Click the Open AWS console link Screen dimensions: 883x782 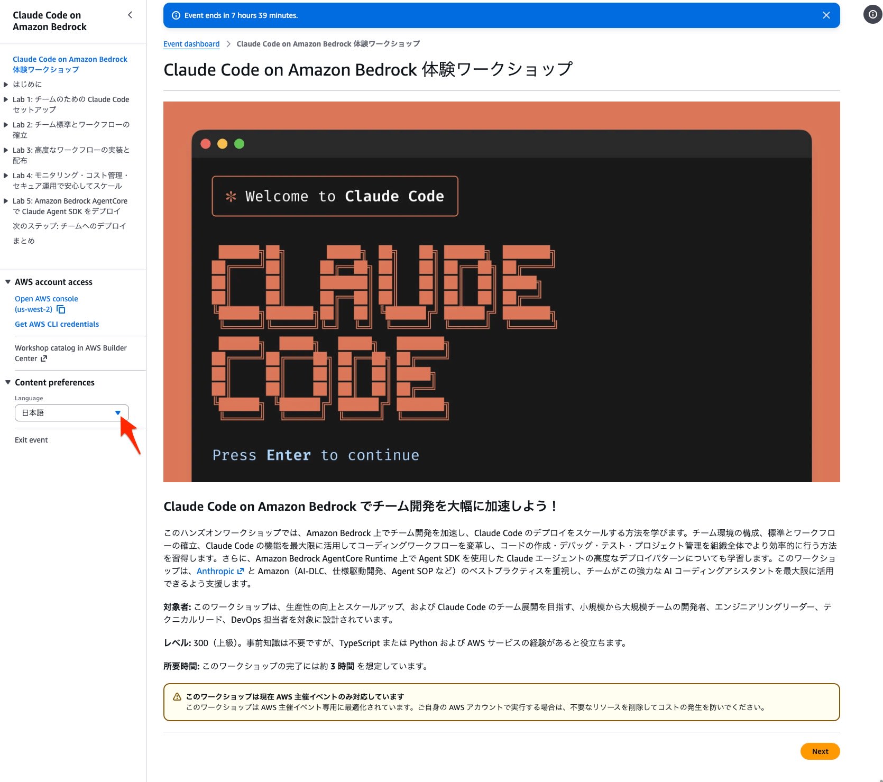47,304
